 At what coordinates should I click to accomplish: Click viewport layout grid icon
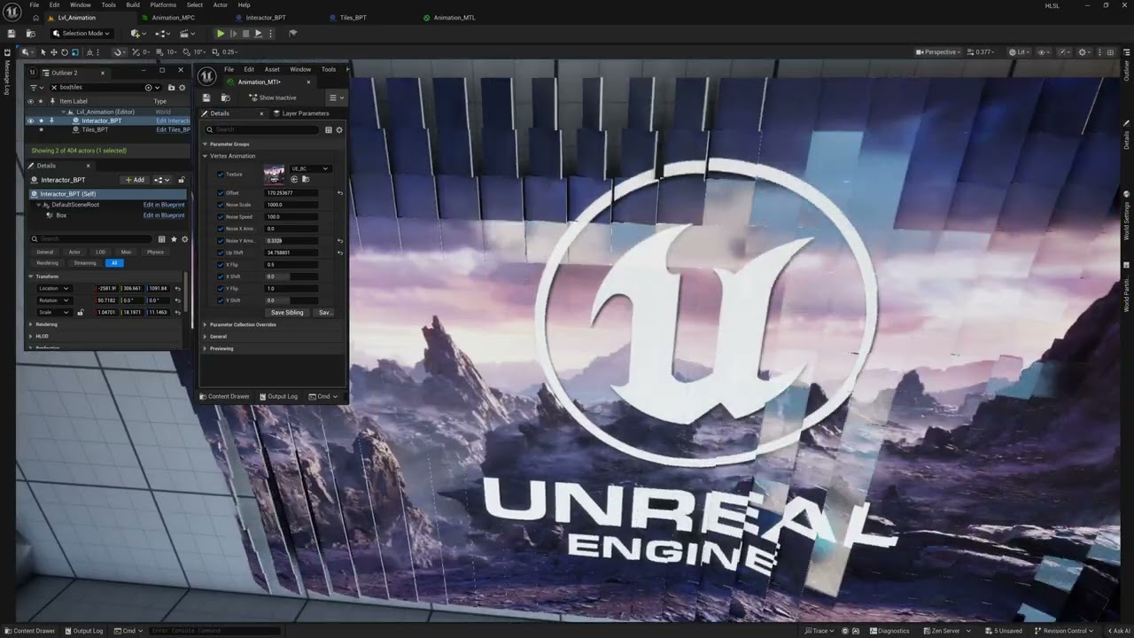click(1111, 52)
